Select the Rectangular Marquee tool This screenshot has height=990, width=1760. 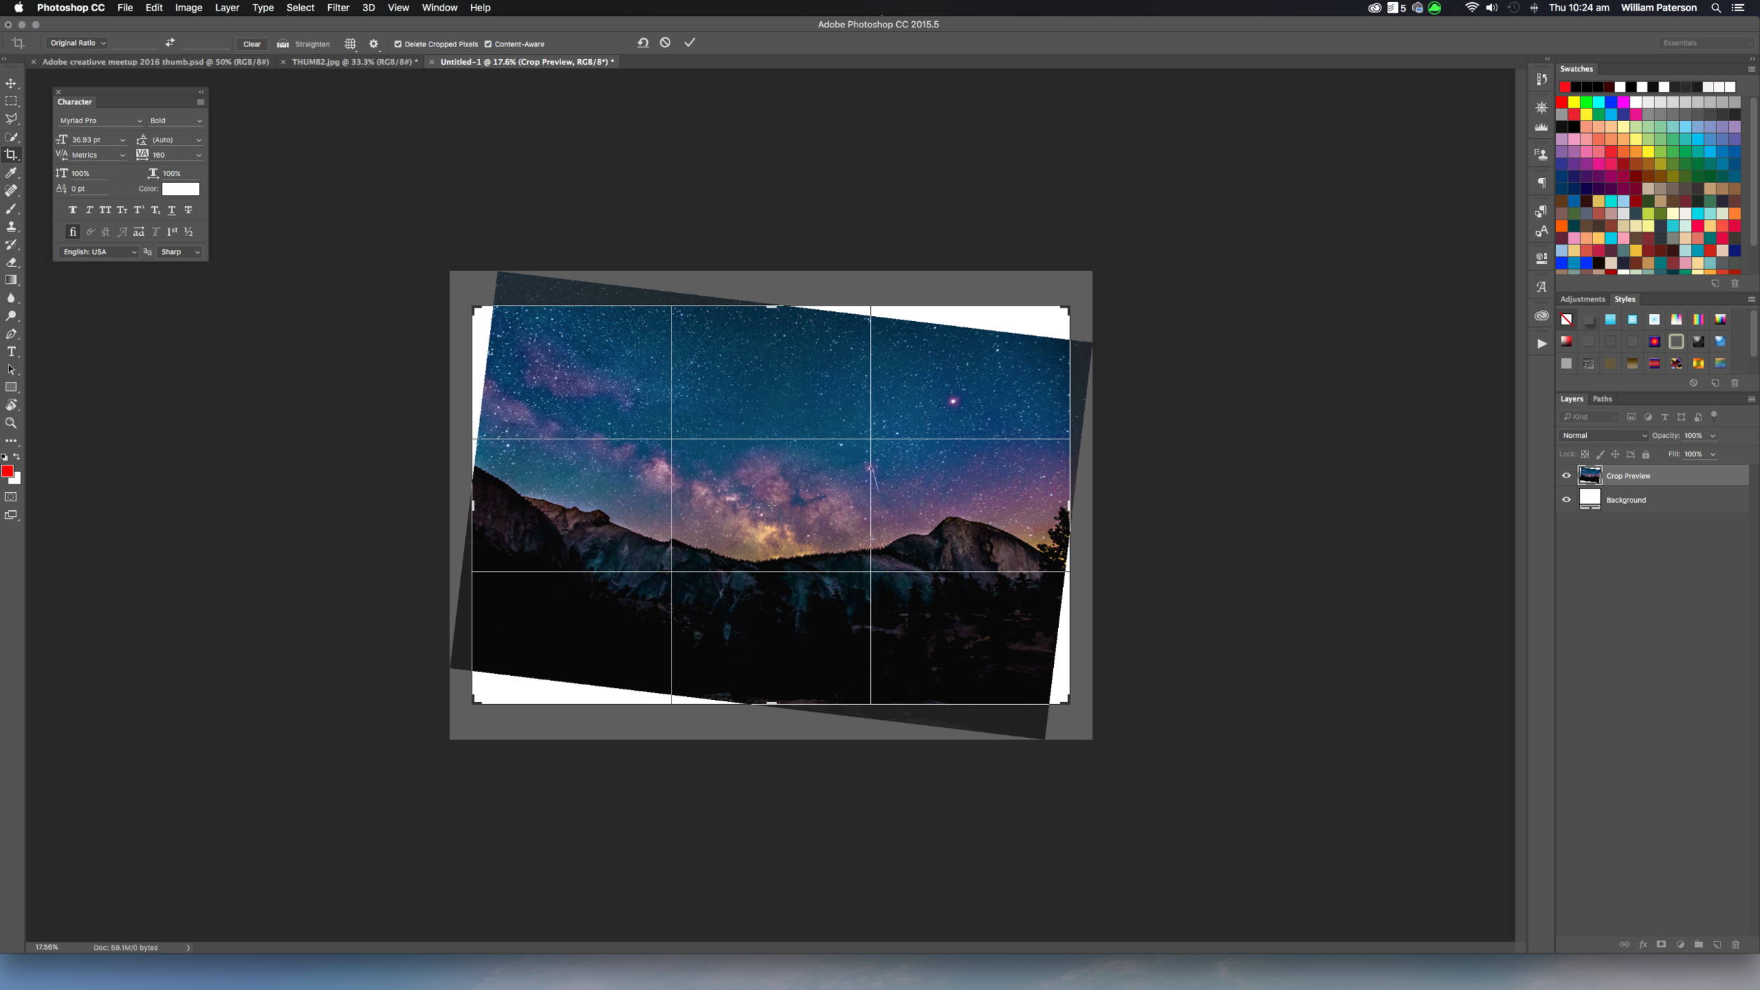11,101
